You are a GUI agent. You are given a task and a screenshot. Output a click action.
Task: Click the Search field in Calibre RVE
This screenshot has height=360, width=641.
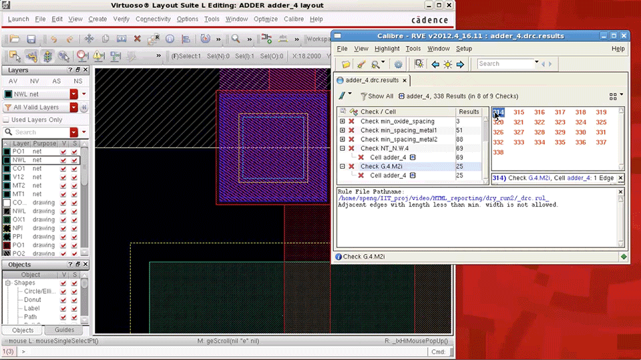(x=505, y=64)
